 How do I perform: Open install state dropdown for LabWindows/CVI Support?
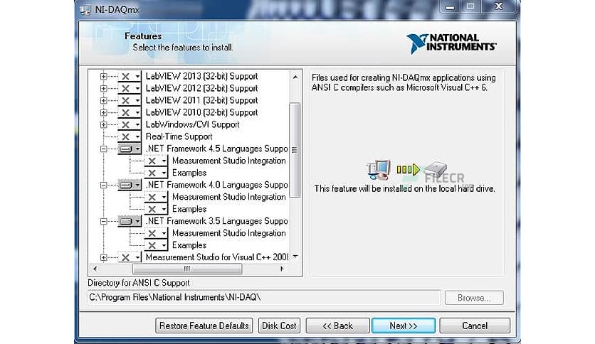coord(137,124)
